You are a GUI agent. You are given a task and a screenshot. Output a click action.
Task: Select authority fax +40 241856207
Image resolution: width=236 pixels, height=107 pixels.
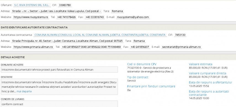(140, 47)
